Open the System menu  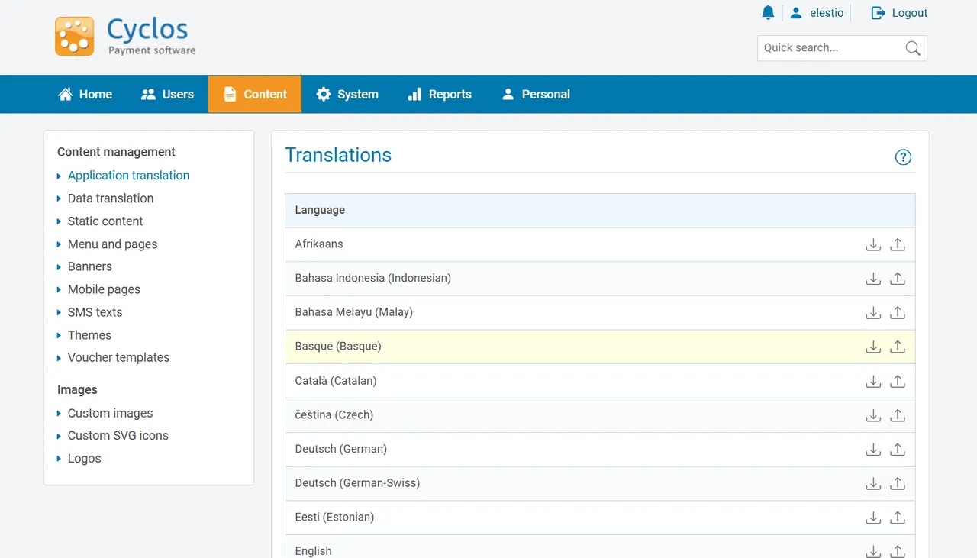pyautogui.click(x=347, y=94)
